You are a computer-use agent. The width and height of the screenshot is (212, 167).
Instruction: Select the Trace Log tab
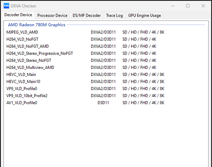[x=114, y=16]
